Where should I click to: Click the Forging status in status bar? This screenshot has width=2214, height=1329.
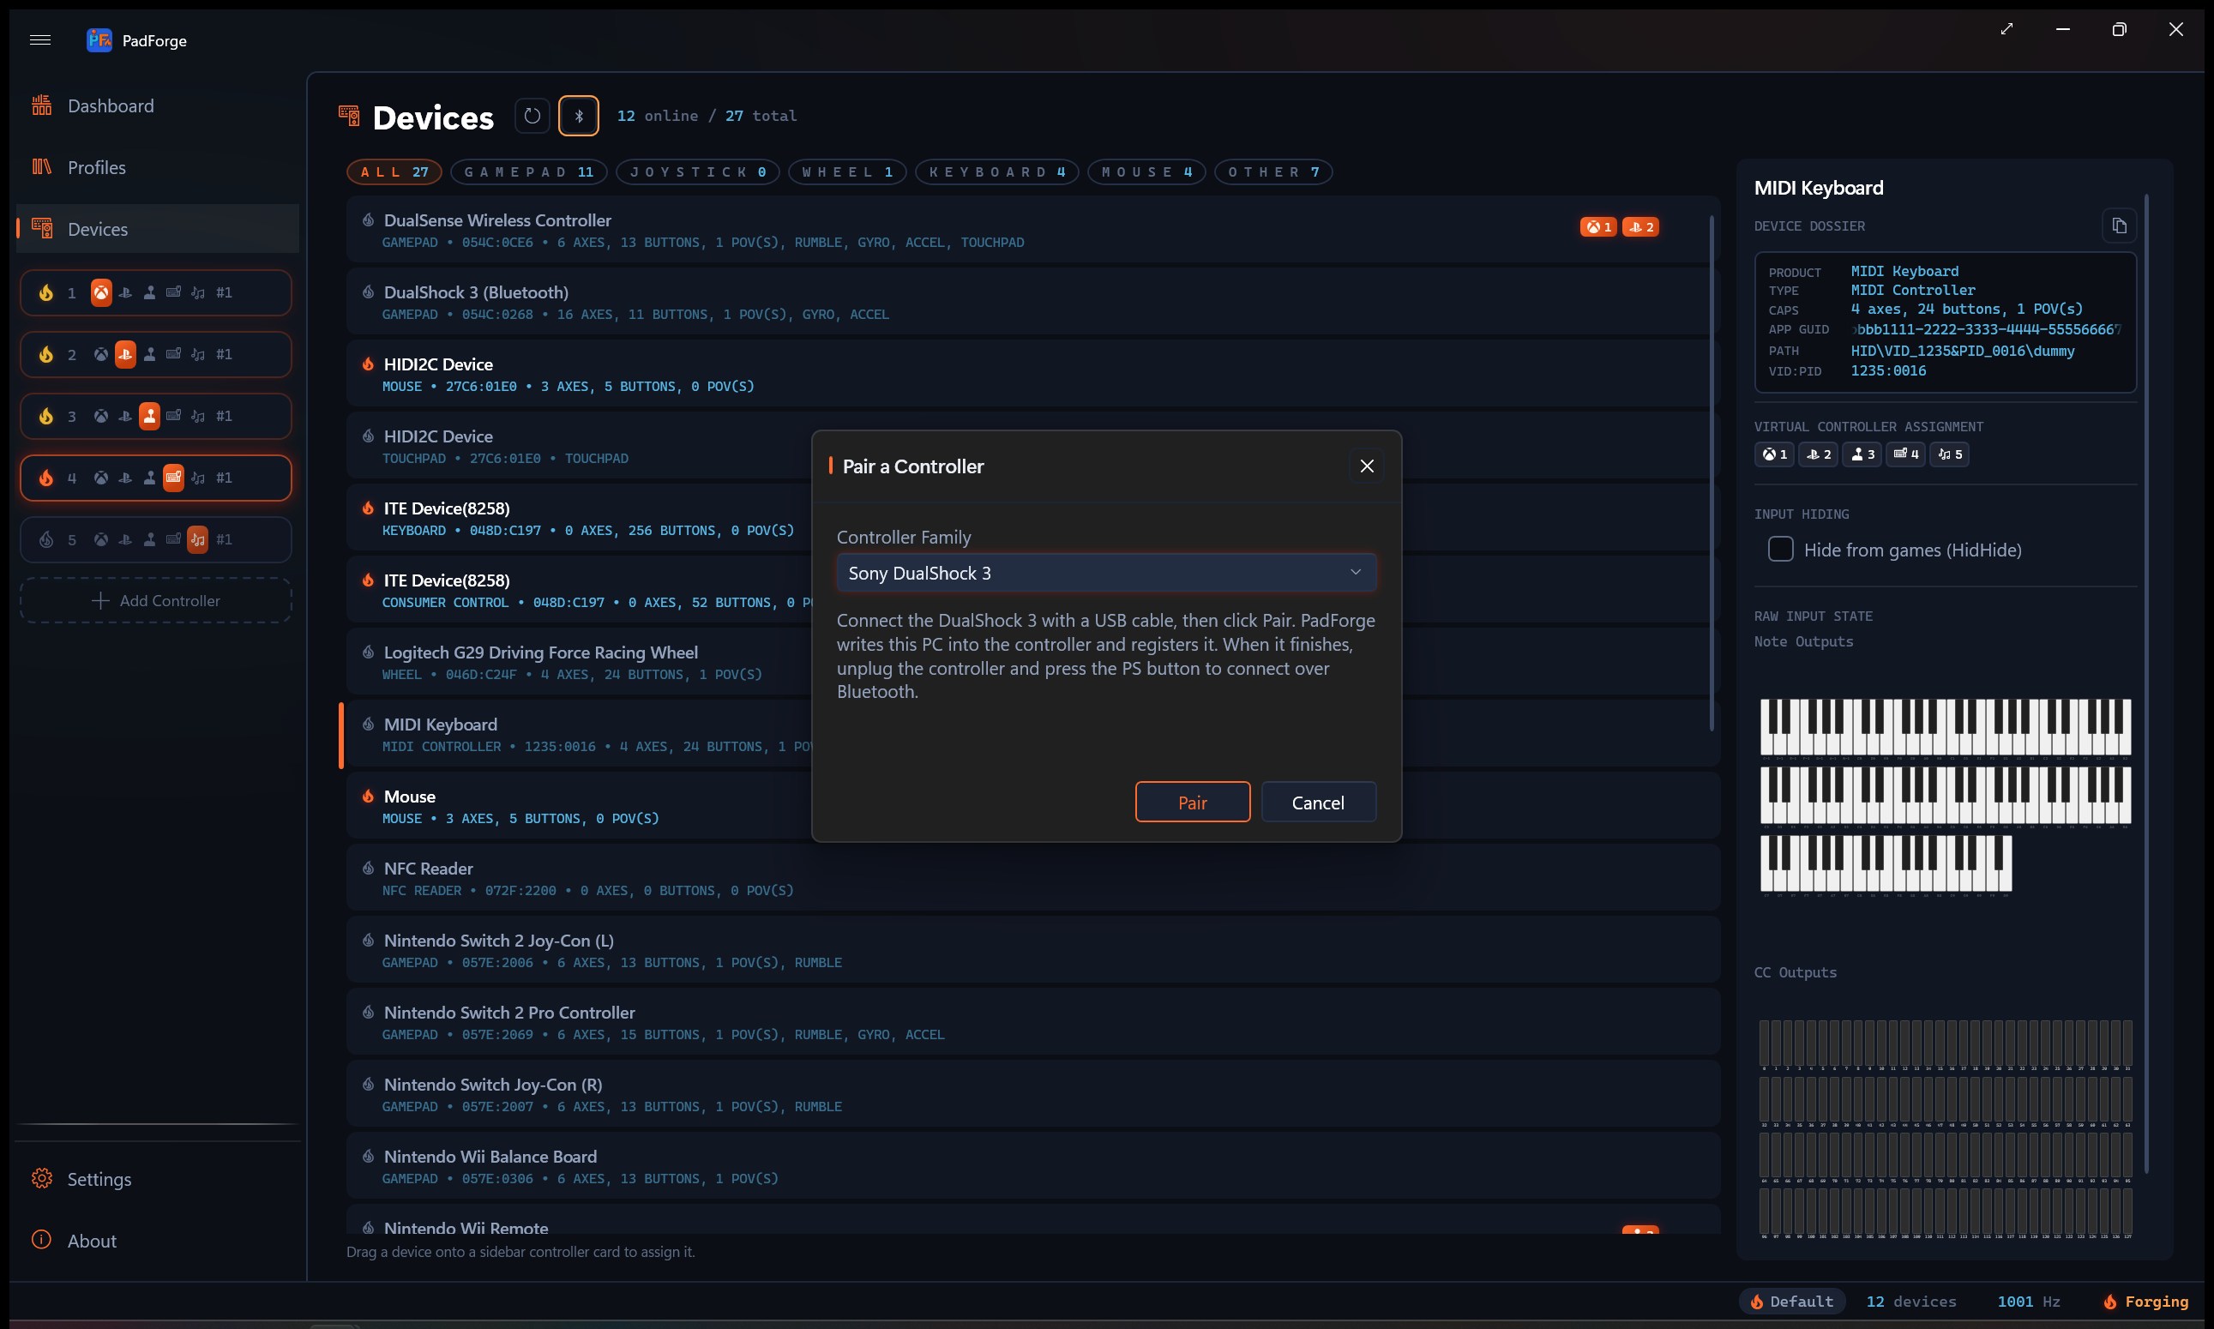[2146, 1302]
